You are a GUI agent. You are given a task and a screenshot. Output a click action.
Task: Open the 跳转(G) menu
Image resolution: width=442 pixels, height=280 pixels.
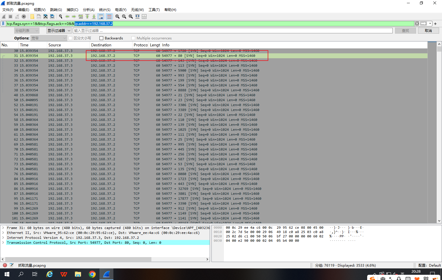pyautogui.click(x=56, y=10)
